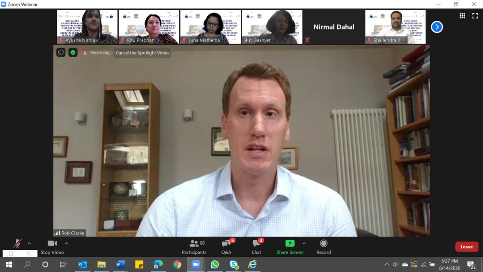Click the Record button

[324, 247]
